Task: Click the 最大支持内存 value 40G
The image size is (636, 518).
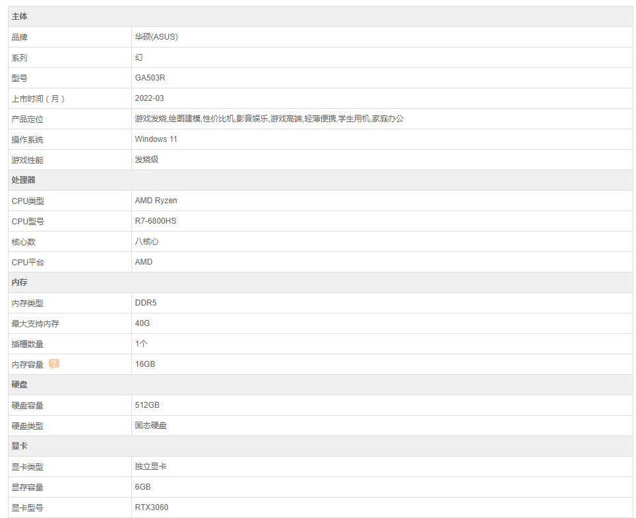Action: click(x=143, y=323)
